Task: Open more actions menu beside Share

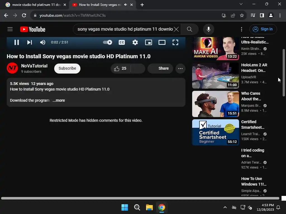Action: click(180, 69)
